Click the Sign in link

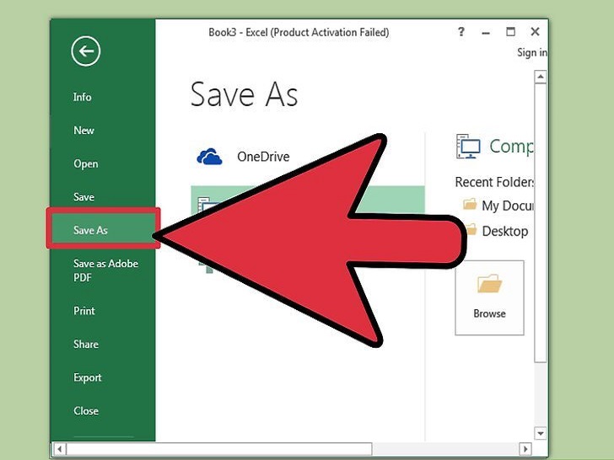(x=532, y=52)
